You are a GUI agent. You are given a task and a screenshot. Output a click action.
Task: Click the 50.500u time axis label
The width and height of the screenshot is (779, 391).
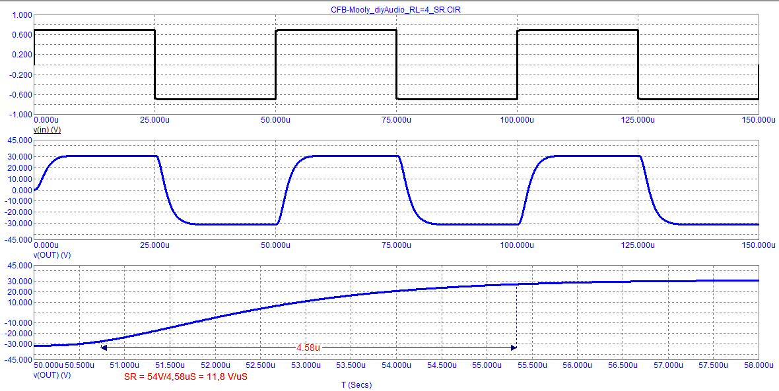click(79, 366)
